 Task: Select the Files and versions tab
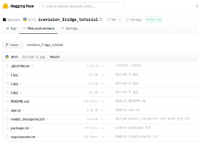(38, 28)
